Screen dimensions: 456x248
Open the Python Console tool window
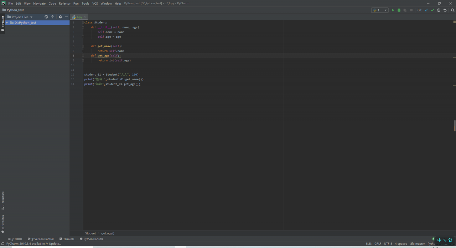coord(92,239)
